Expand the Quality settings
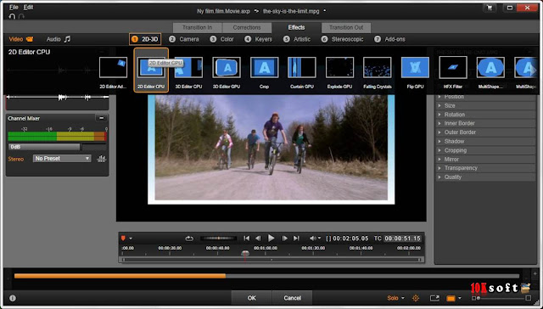Image resolution: width=543 pixels, height=309 pixels. pyautogui.click(x=486, y=177)
